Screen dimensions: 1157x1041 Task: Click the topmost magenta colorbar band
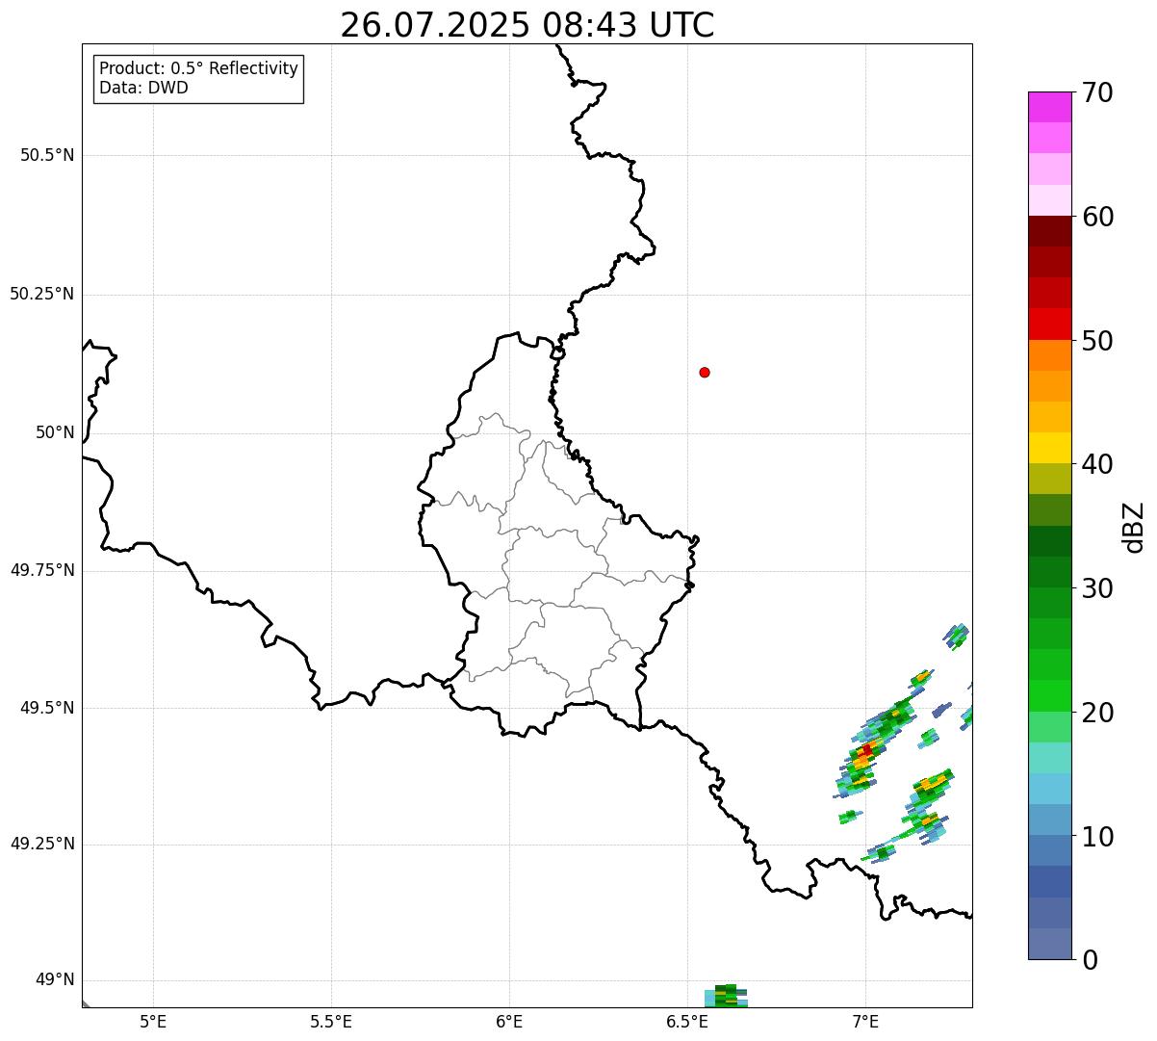[1049, 107]
